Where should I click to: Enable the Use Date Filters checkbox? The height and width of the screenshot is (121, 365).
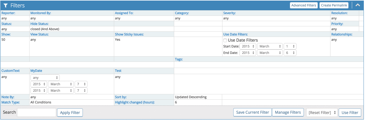point(225,40)
